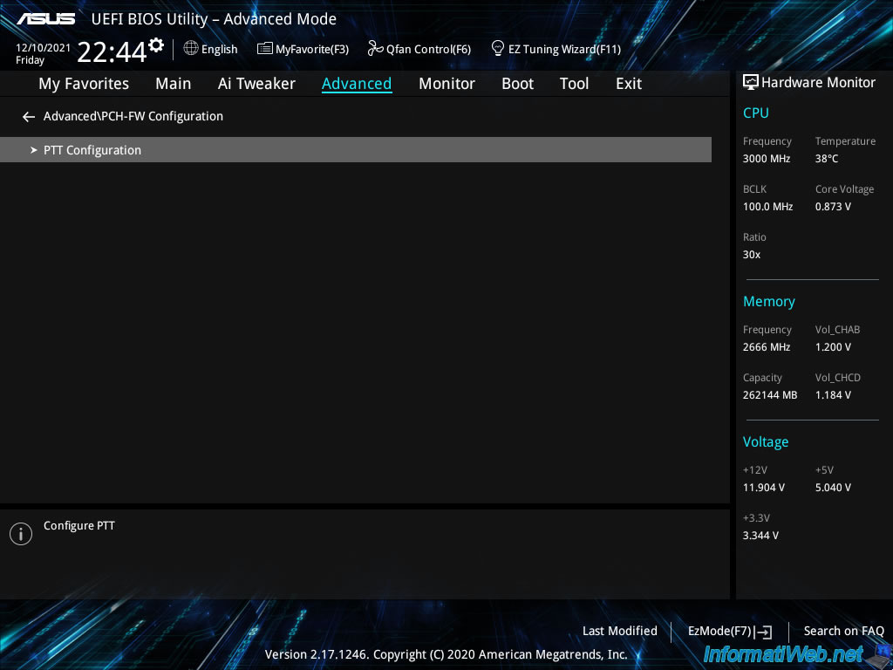Go to Monitor tab

(446, 84)
